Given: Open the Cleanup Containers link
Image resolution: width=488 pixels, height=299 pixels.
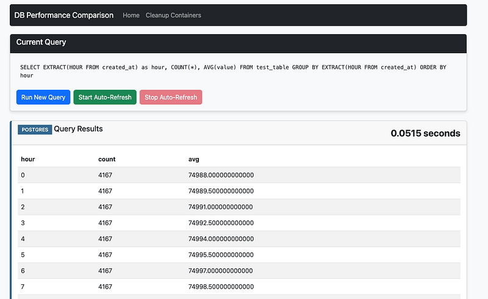Looking at the screenshot, I should (x=173, y=15).
